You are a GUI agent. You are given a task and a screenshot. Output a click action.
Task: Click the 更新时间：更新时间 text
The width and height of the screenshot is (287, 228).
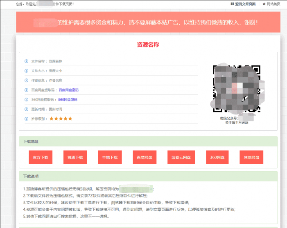(x=47, y=109)
